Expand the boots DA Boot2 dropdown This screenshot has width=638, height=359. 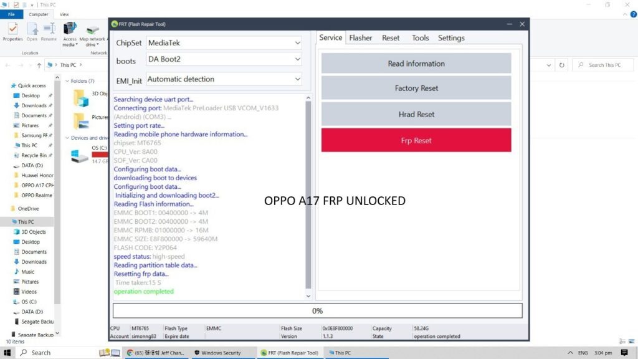point(224,60)
